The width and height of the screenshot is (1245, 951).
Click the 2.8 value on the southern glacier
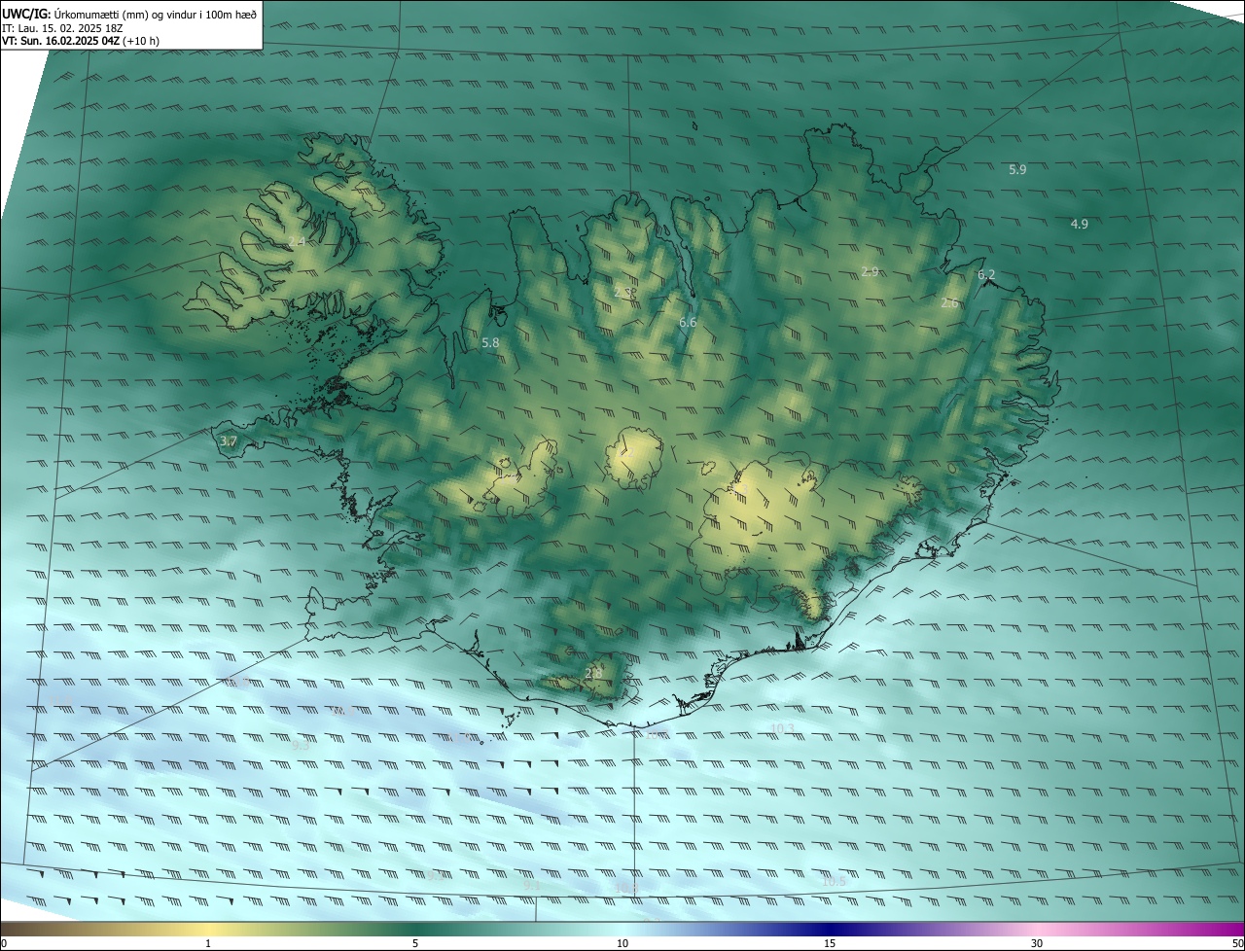click(593, 672)
